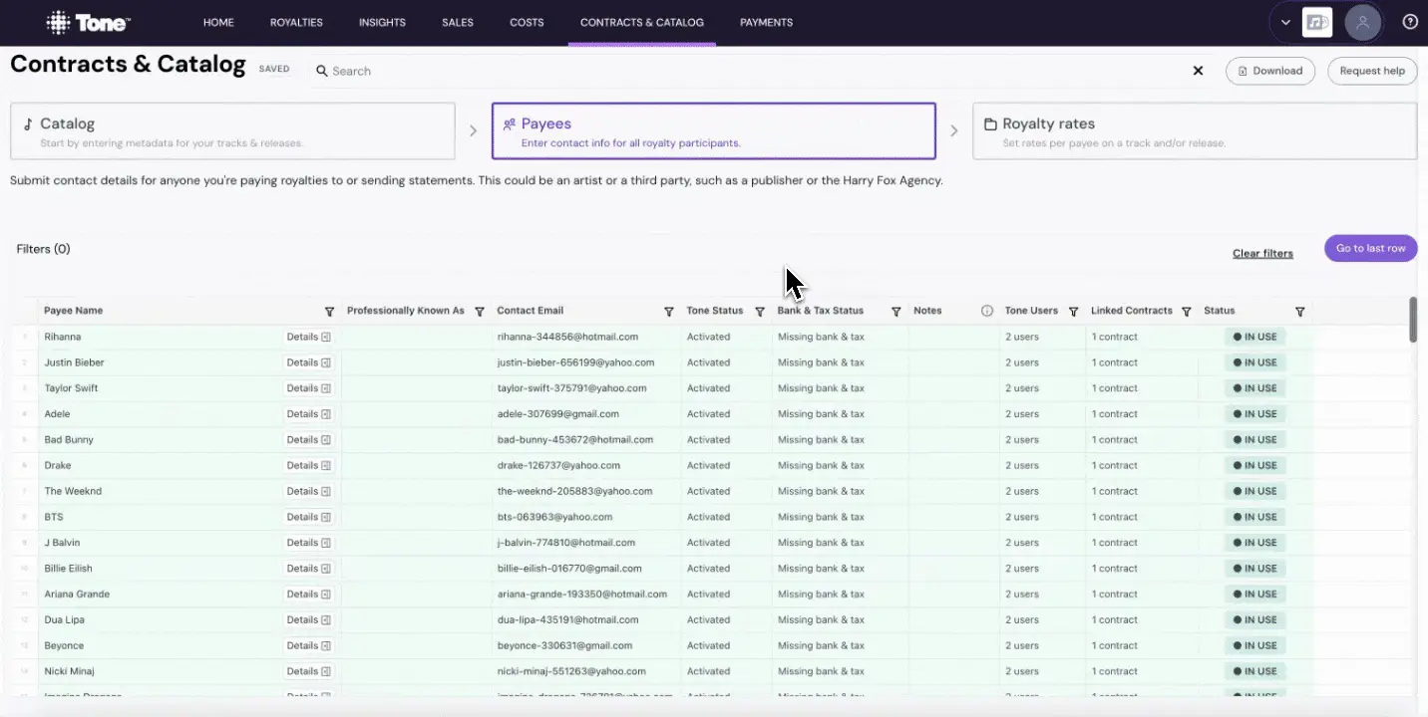Switch to the Royalty rates step tab
The image size is (1428, 717).
1195,131
